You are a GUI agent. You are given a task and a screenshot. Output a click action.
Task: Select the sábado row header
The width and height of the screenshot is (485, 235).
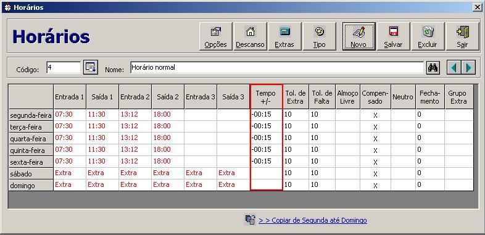coord(31,173)
